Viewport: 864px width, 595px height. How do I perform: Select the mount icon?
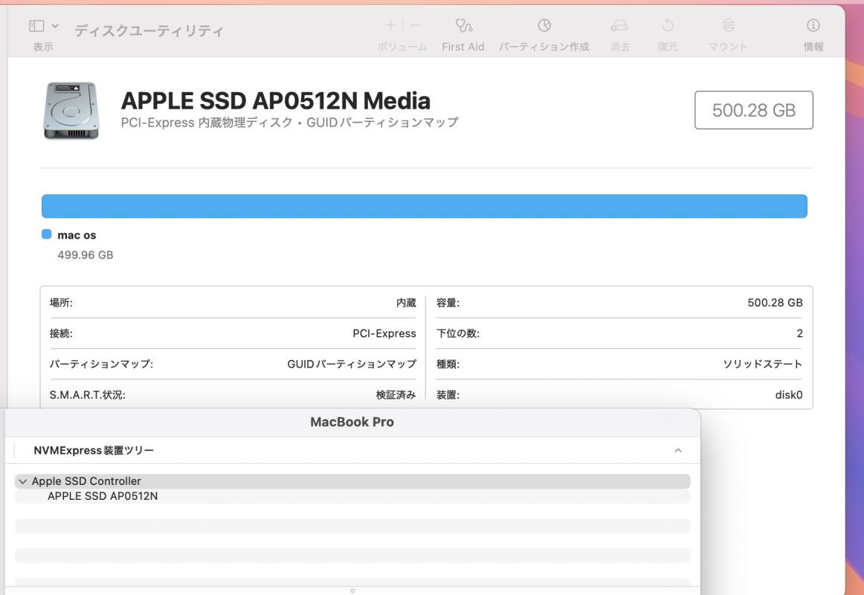pos(729,25)
